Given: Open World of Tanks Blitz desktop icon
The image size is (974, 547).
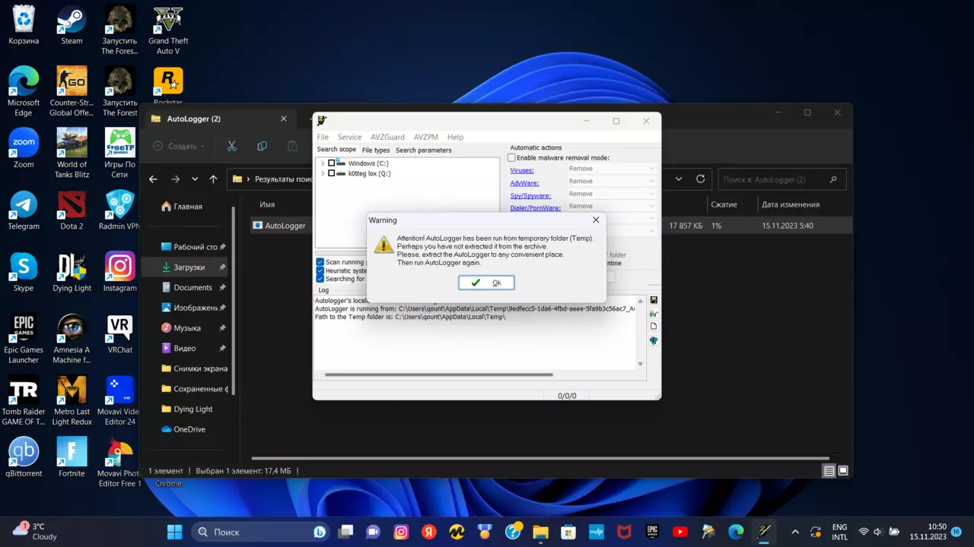Looking at the screenshot, I should point(72,153).
